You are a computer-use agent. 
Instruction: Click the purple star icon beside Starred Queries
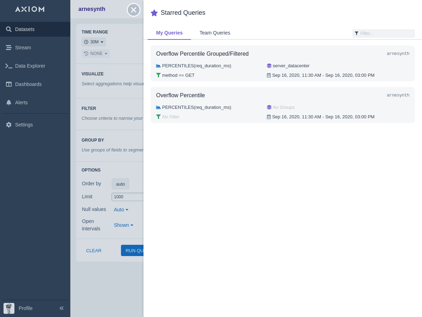pyautogui.click(x=154, y=13)
